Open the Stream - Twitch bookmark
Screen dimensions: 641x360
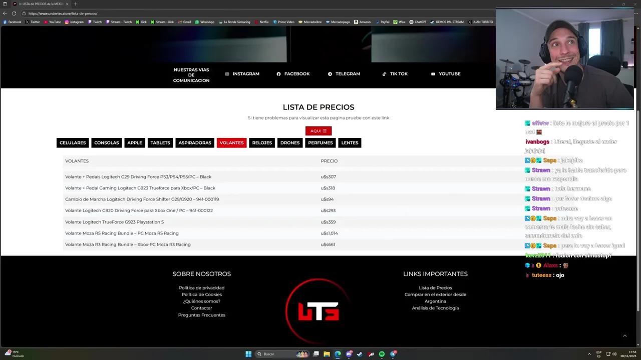pyautogui.click(x=118, y=22)
